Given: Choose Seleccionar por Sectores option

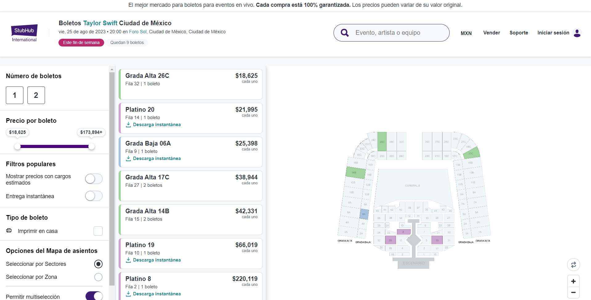Looking at the screenshot, I should click(98, 264).
